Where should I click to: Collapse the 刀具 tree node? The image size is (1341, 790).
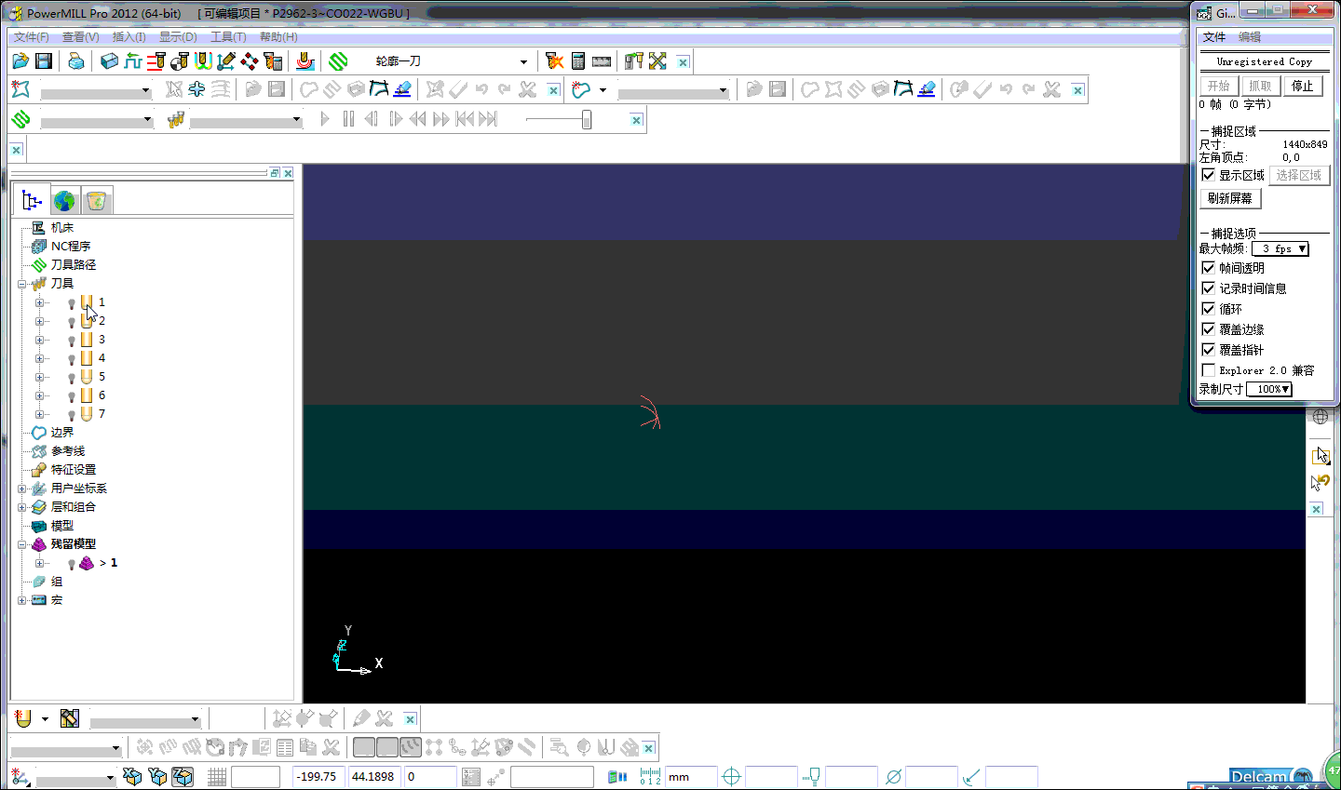coord(21,284)
